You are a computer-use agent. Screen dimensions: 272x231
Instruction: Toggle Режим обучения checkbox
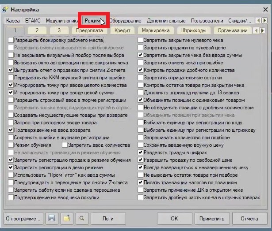pos(11,145)
